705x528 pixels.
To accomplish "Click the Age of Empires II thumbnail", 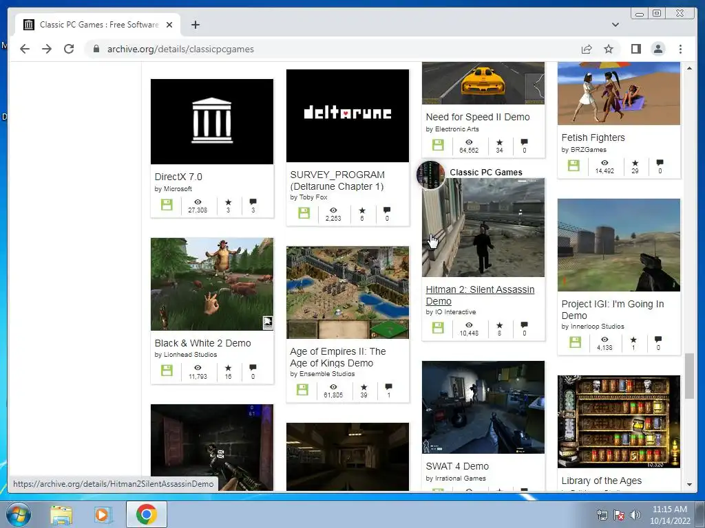I will 348,292.
